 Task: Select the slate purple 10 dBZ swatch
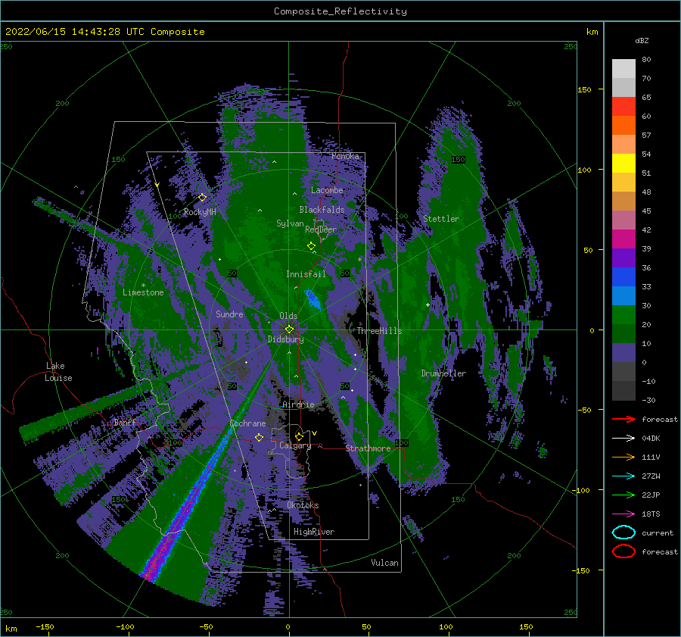tap(623, 353)
